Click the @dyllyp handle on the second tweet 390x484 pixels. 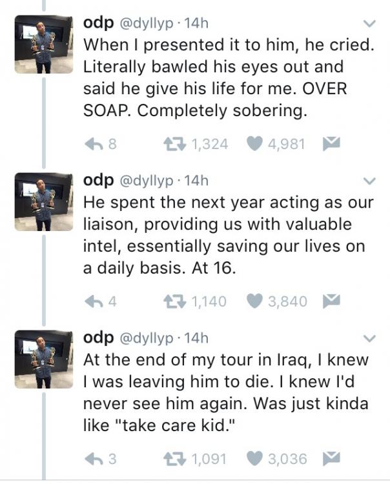pyautogui.click(x=147, y=181)
